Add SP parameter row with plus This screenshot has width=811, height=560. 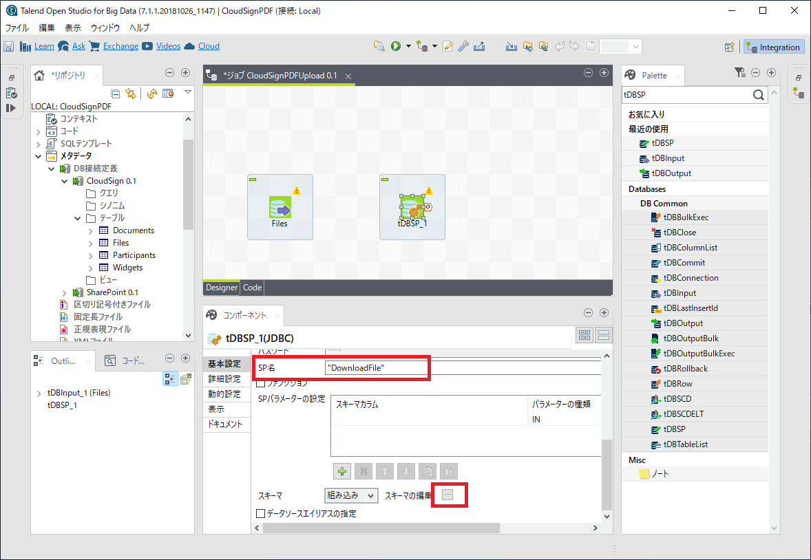[x=342, y=471]
